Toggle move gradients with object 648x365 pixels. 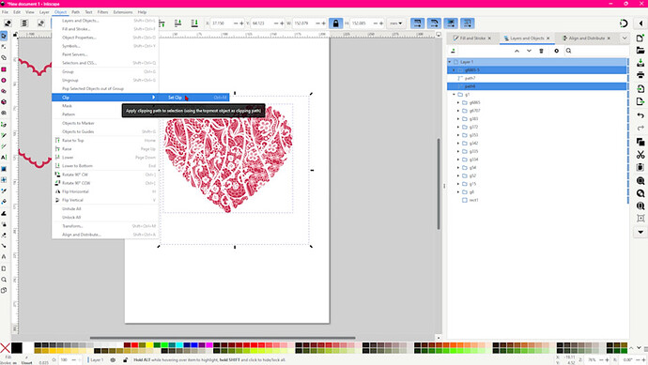point(451,23)
